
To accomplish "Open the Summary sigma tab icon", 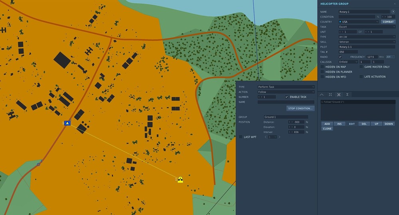I will (x=348, y=94).
